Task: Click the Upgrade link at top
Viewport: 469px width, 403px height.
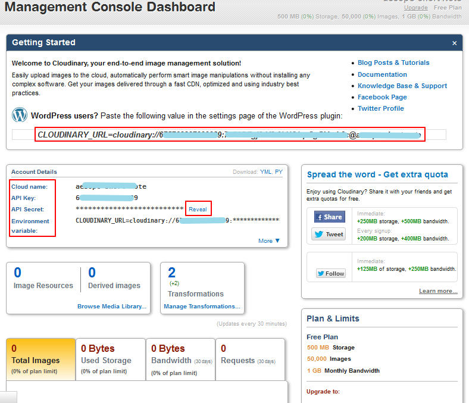Action: coord(416,8)
